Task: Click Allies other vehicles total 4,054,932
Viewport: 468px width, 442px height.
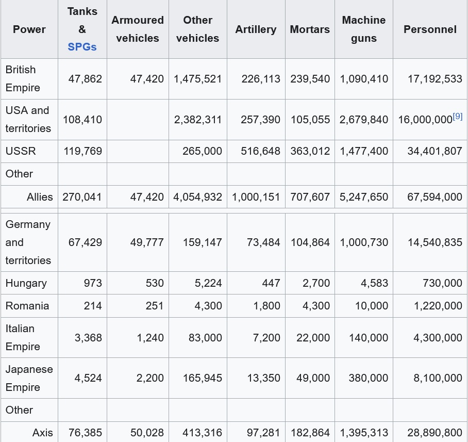Action: pyautogui.click(x=197, y=197)
